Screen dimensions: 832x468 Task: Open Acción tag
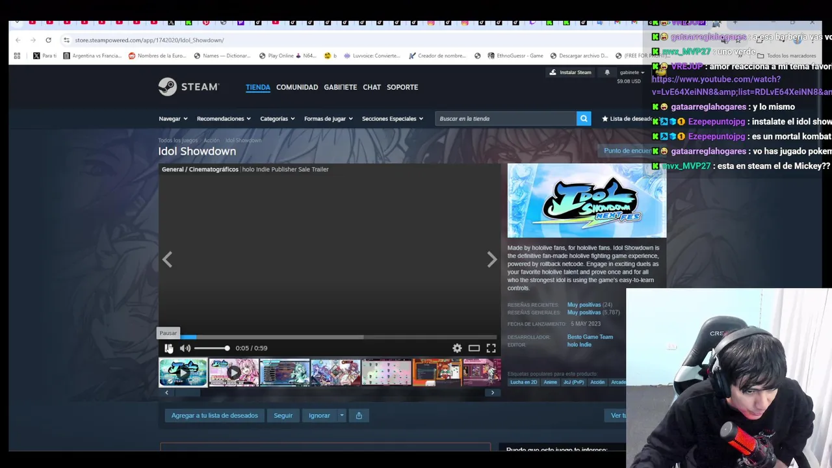tap(597, 382)
